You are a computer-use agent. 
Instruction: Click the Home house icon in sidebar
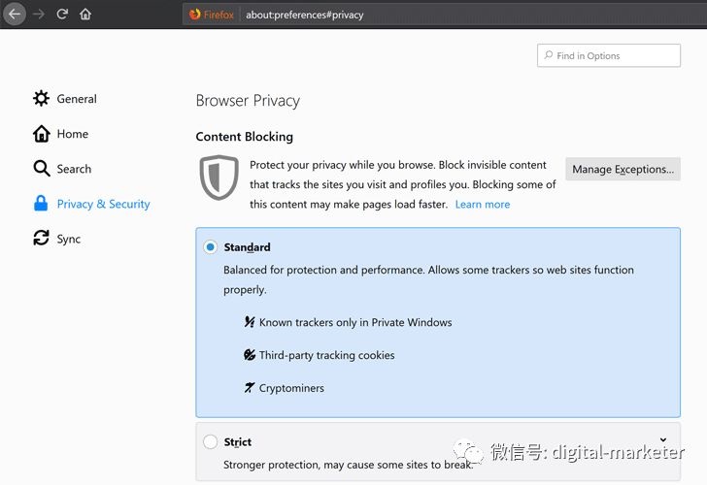[x=41, y=134]
